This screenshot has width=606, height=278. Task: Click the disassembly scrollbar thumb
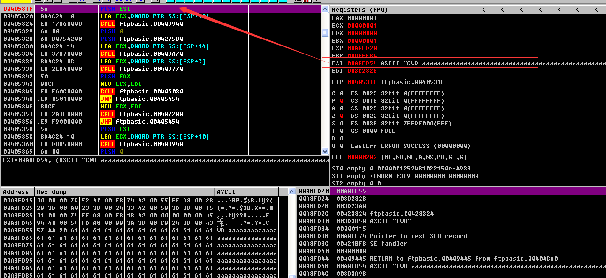pyautogui.click(x=325, y=32)
